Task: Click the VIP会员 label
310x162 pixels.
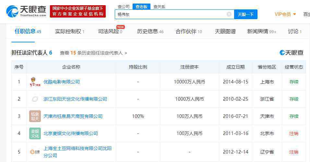Action: (283, 14)
